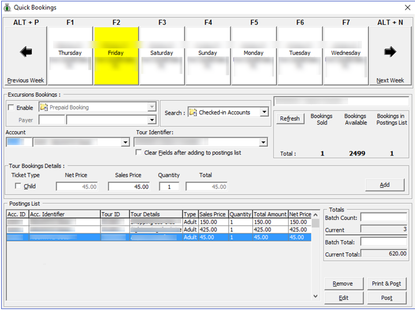Image resolution: width=415 pixels, height=311 pixels.
Task: Click the Acc. ID column header
Action: 17,214
